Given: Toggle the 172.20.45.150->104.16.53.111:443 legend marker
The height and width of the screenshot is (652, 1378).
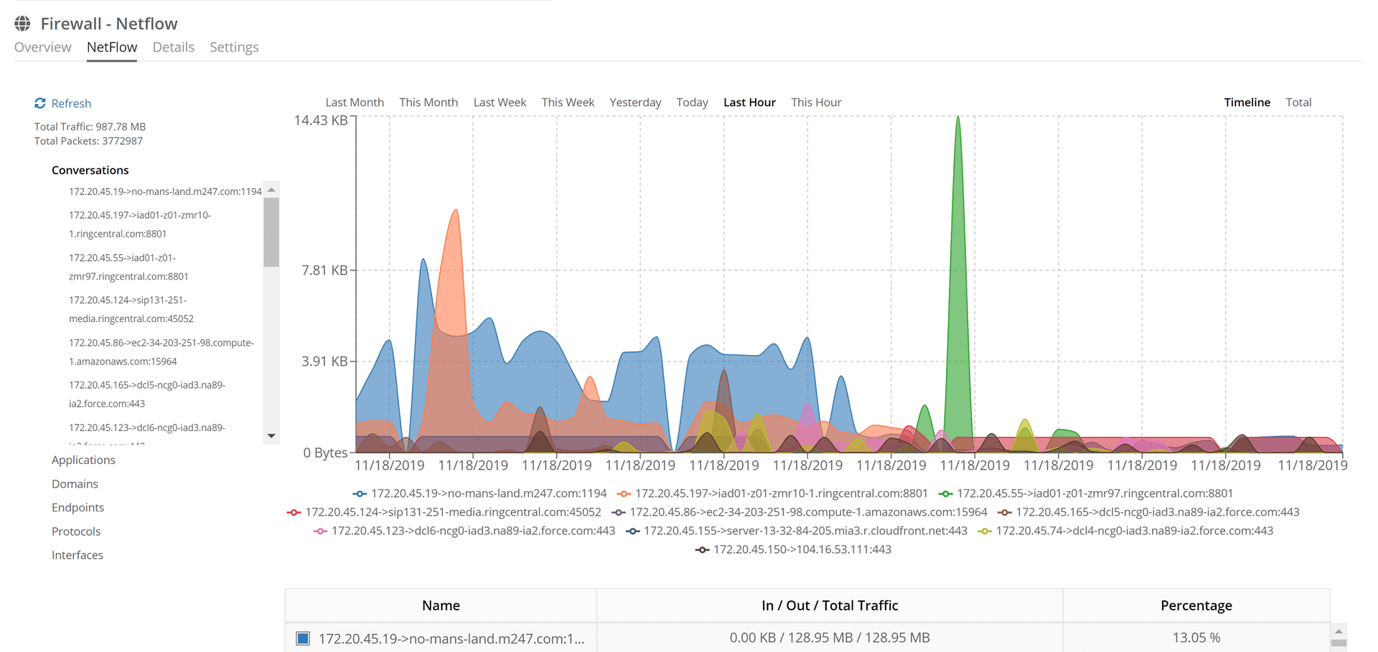Looking at the screenshot, I should [702, 549].
